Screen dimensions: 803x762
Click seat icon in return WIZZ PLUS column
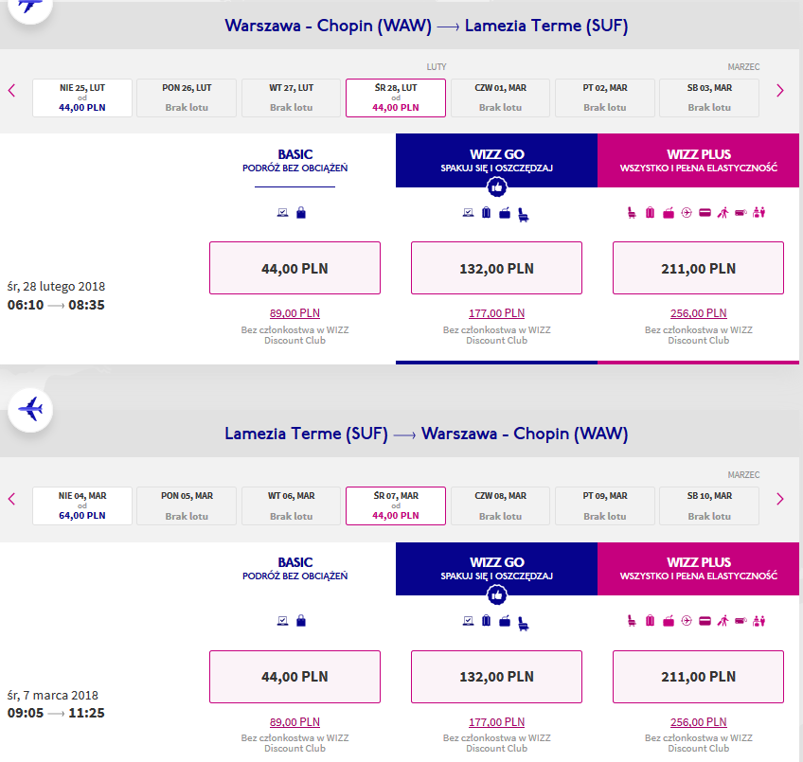(x=632, y=621)
